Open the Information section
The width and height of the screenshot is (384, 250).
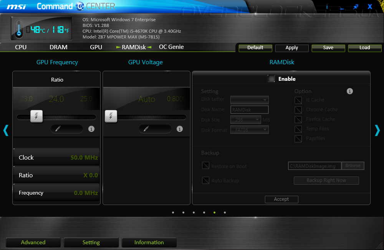pos(149,242)
